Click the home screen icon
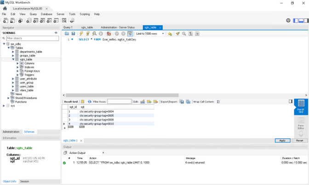The image size is (309, 185). (x=5, y=8)
